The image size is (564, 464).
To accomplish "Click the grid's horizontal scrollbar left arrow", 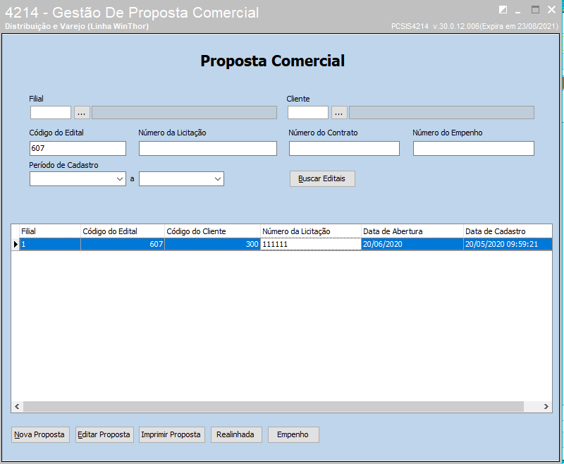I will click(x=17, y=407).
